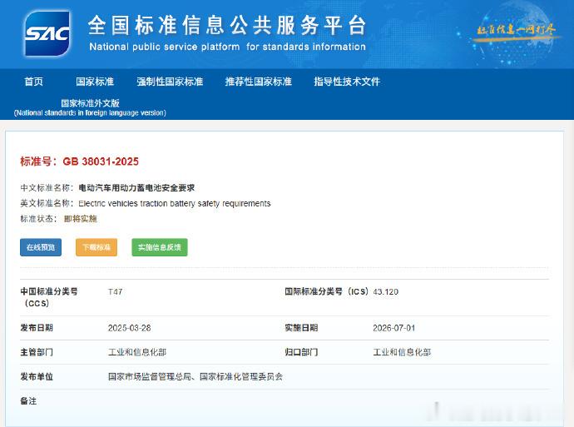
Task: Click the publish date 2025-03-28
Action: [129, 328]
